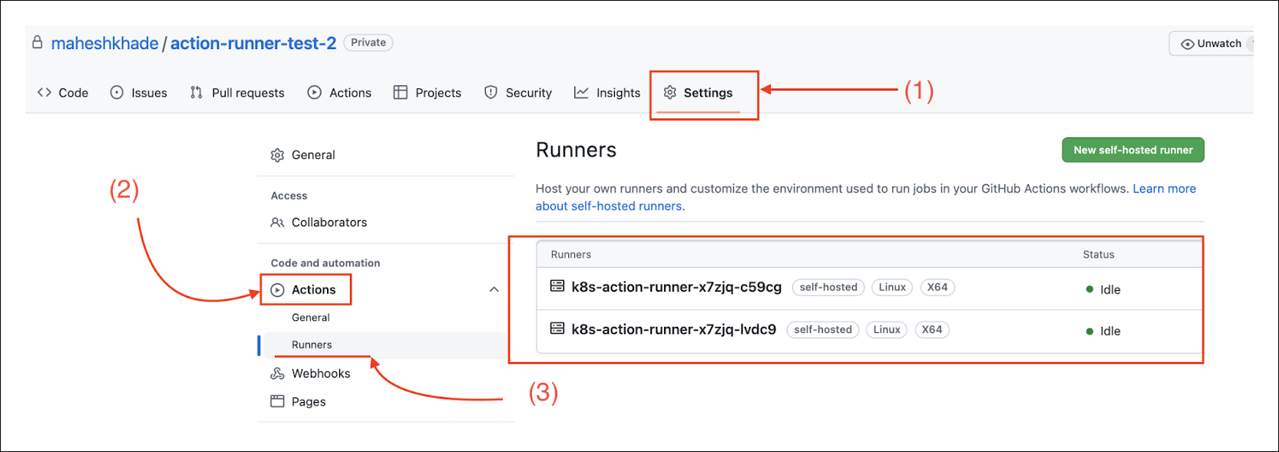
Task: Click the Issues circle icon
Action: pyautogui.click(x=117, y=93)
